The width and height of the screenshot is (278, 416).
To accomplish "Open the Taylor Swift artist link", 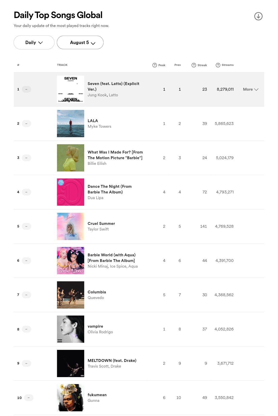I will click(98, 229).
